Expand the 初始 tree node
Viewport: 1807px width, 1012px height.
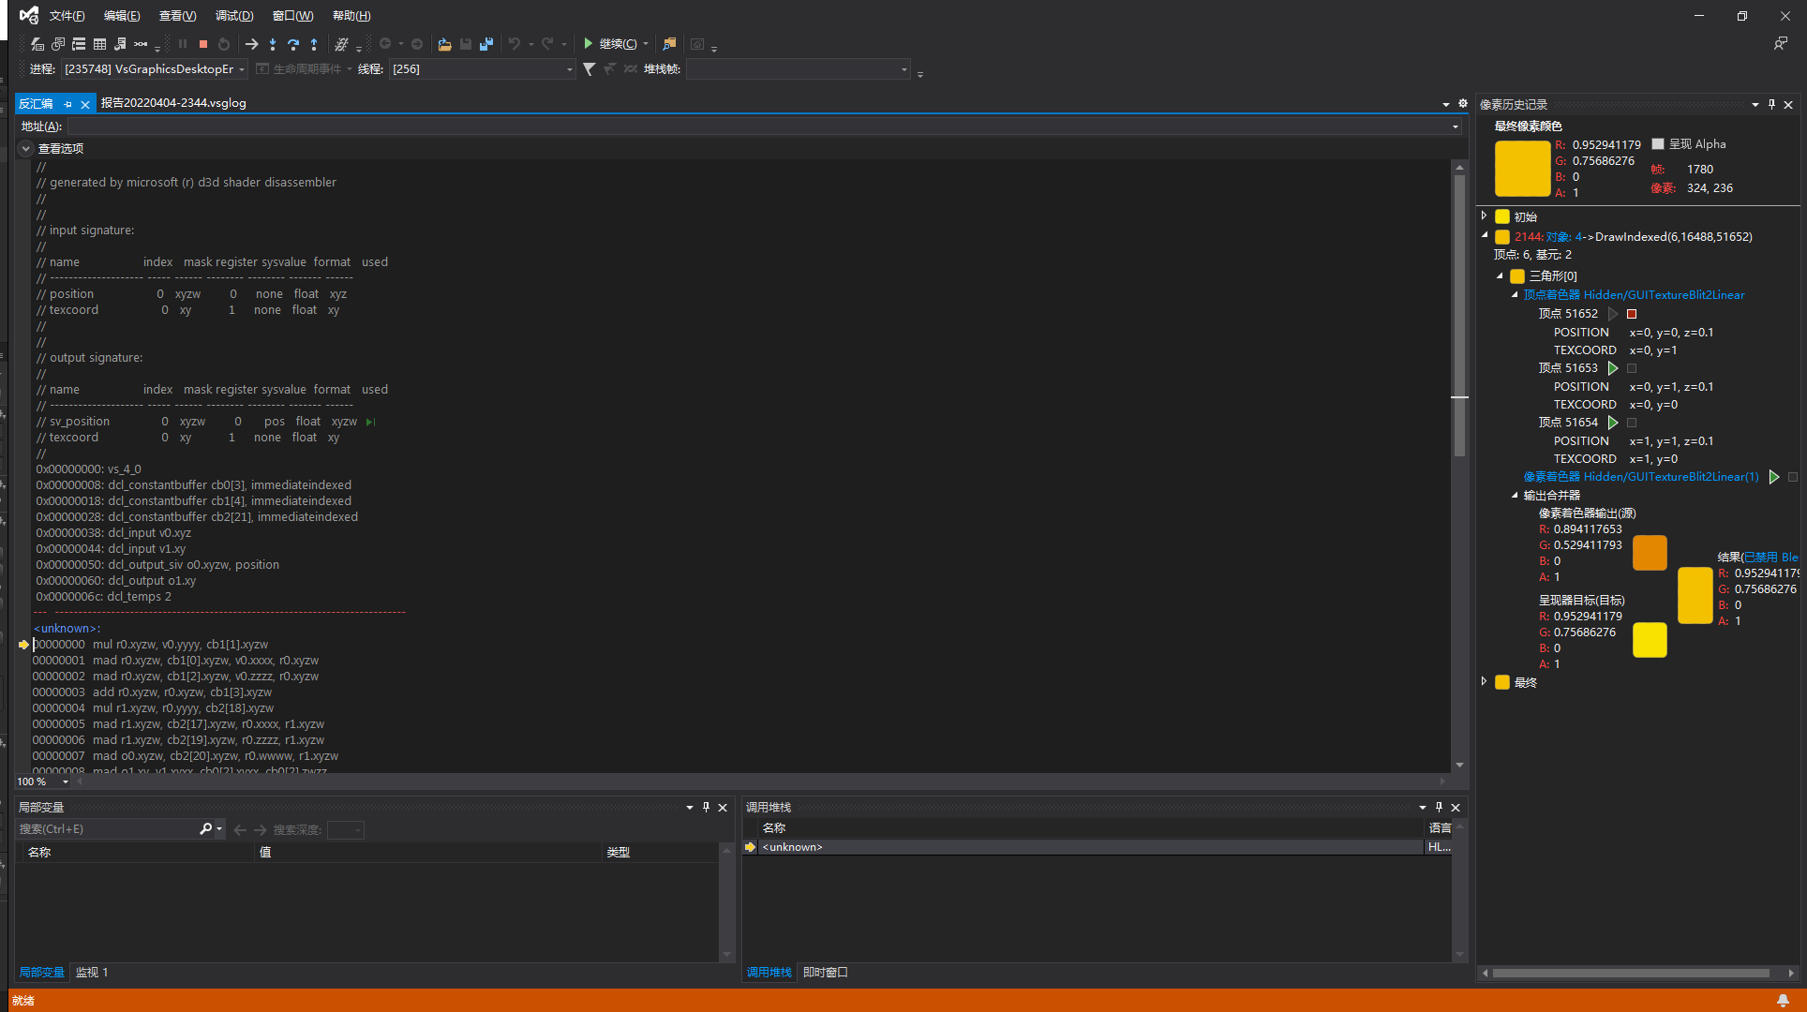pyautogui.click(x=1485, y=216)
